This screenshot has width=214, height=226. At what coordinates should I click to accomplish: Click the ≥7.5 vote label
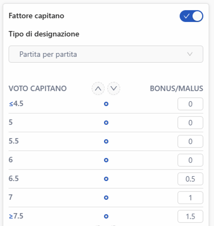tap(16, 216)
